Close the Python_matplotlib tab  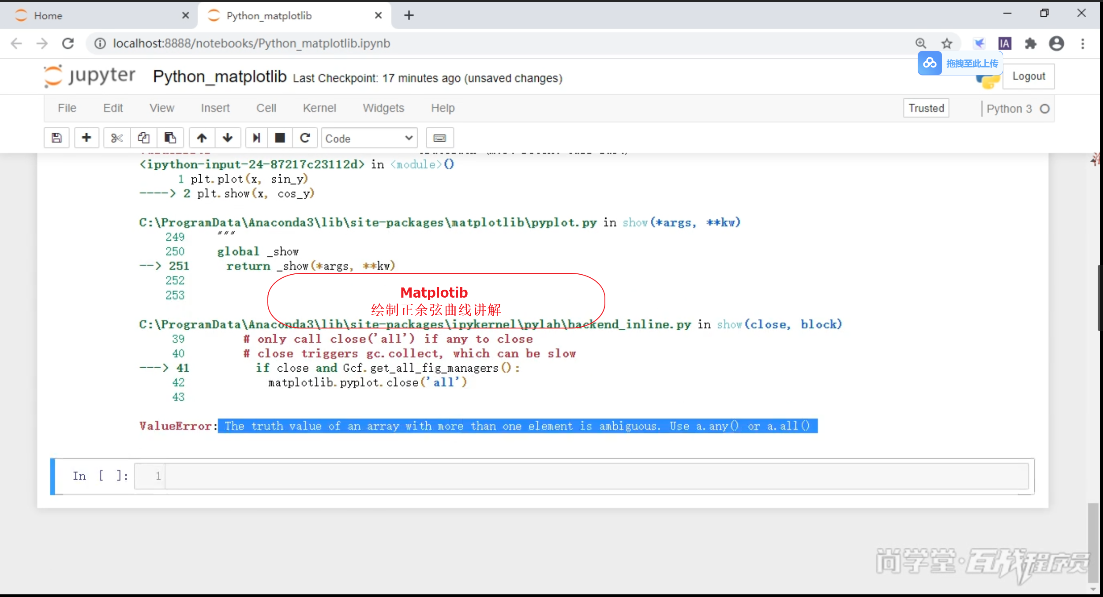click(x=378, y=15)
